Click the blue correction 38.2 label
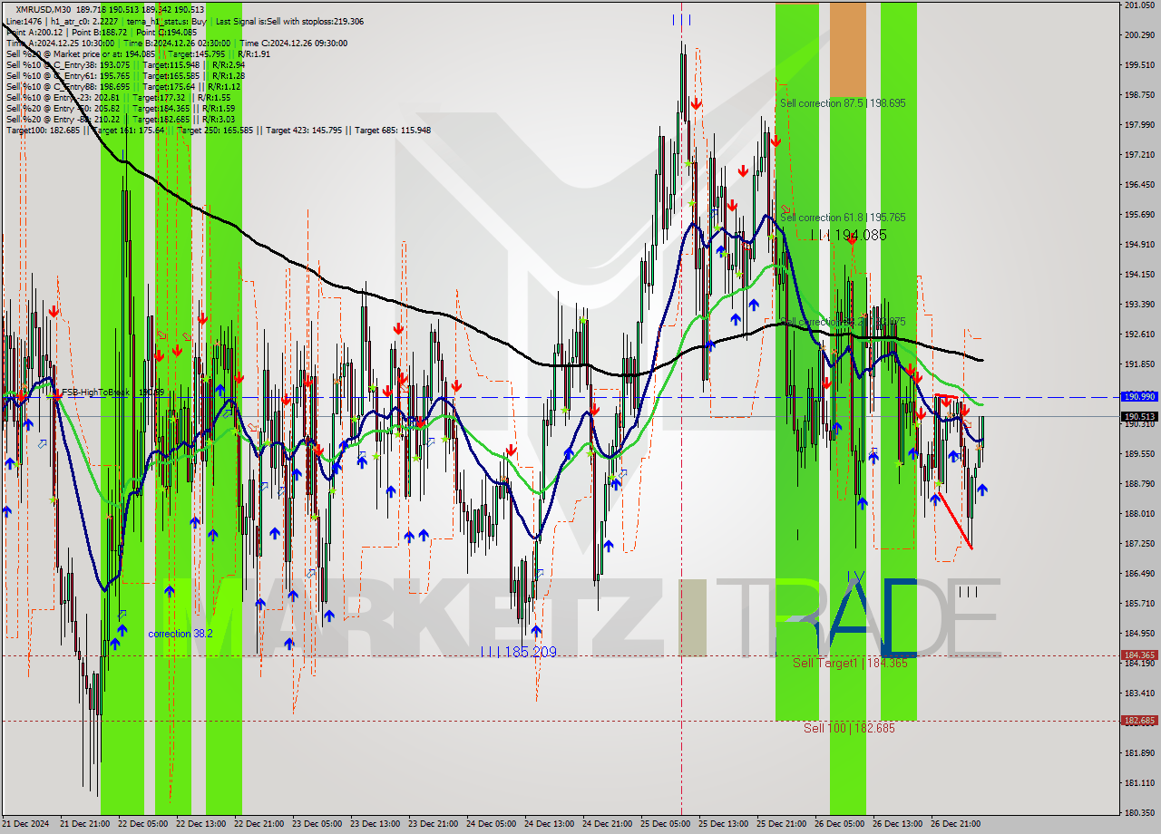The height and width of the screenshot is (834, 1161). tap(180, 634)
